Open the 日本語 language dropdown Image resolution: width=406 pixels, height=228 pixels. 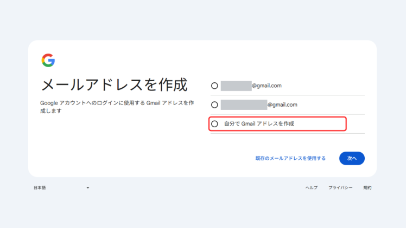pos(61,188)
